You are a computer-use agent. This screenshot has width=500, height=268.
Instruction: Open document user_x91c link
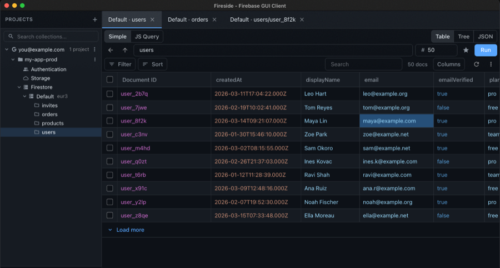tap(134, 188)
